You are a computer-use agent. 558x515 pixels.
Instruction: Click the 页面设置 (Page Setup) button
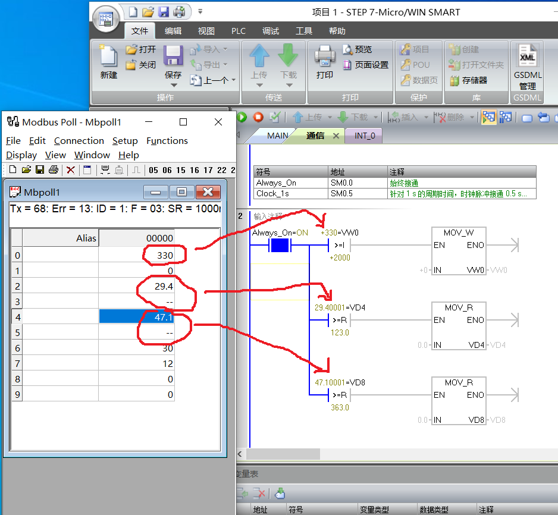point(365,65)
